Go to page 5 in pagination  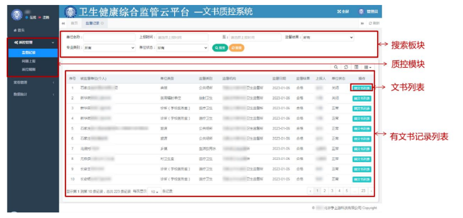(x=347, y=191)
